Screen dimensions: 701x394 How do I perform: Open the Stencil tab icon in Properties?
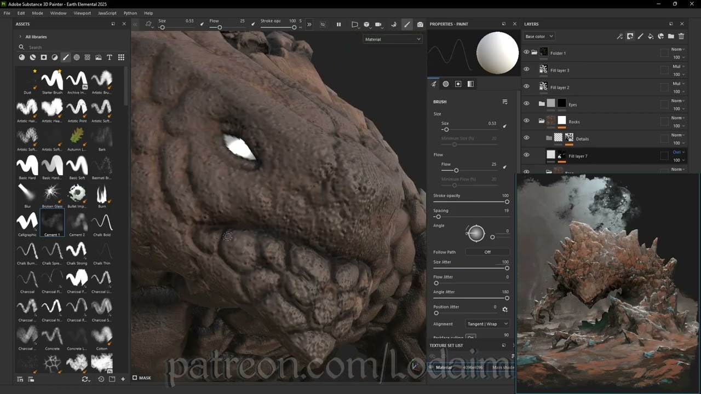pos(458,84)
